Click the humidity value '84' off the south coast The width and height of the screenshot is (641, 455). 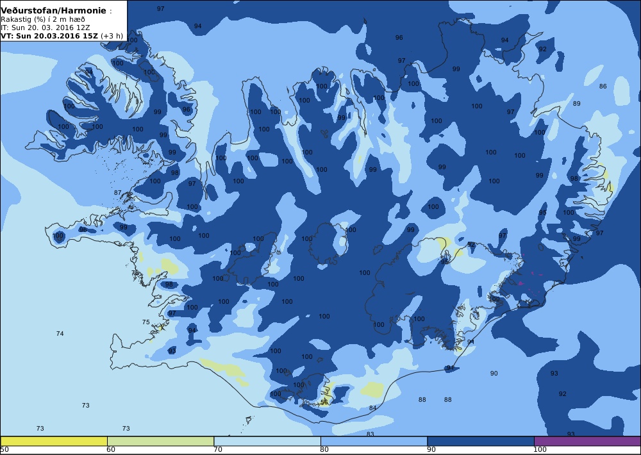pyautogui.click(x=372, y=408)
